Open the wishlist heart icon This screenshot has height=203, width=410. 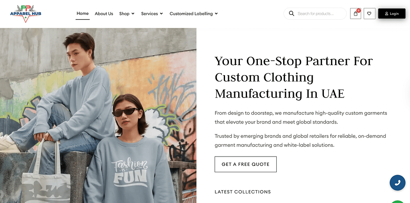click(x=369, y=14)
